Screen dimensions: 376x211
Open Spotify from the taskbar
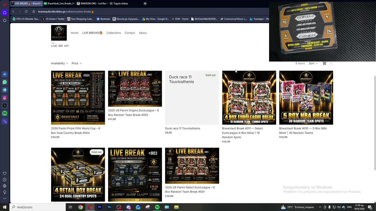(x=157, y=207)
